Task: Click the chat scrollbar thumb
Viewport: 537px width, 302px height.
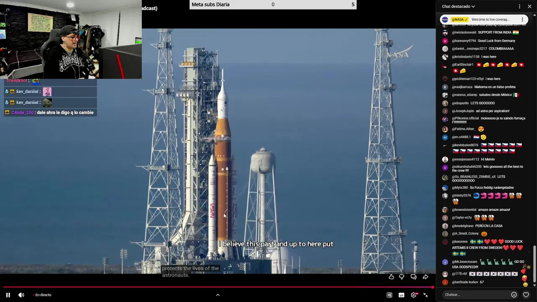Action: [534, 264]
